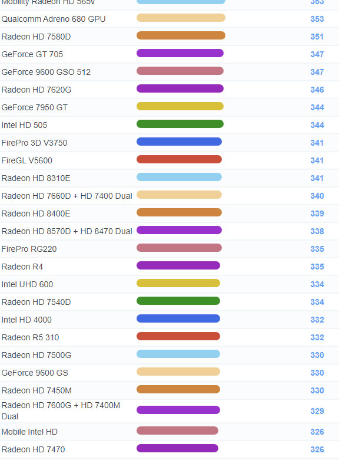
Task: Click the Mobile Intel HD pink bar
Action: [177, 431]
